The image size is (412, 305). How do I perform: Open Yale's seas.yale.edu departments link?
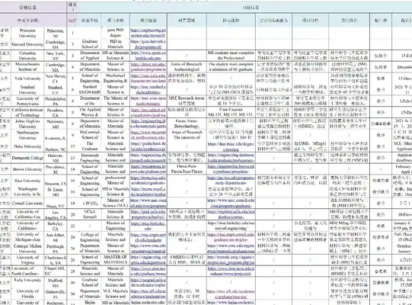tap(149, 79)
